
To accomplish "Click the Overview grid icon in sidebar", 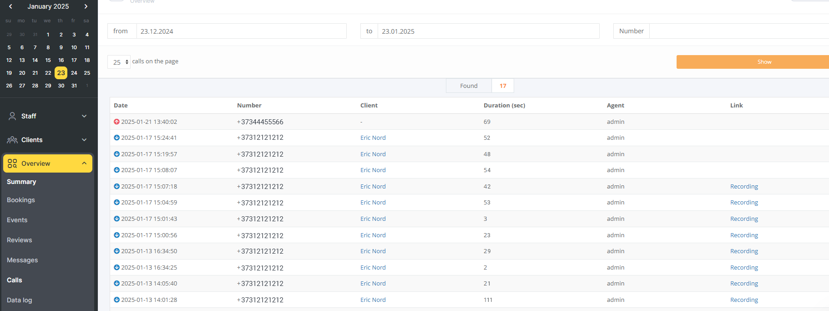I will click(x=12, y=163).
